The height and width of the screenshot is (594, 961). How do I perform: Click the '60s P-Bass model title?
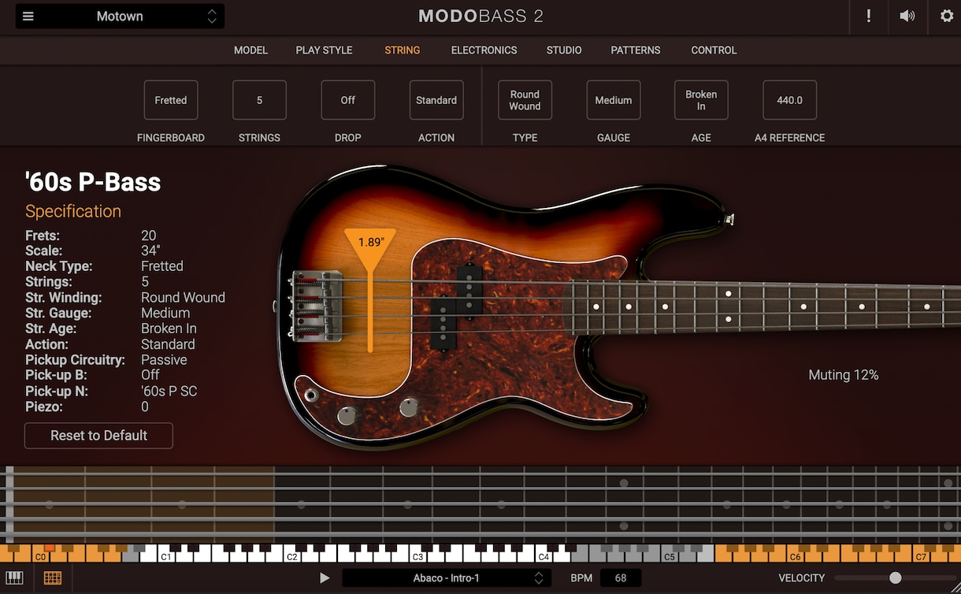(x=93, y=182)
